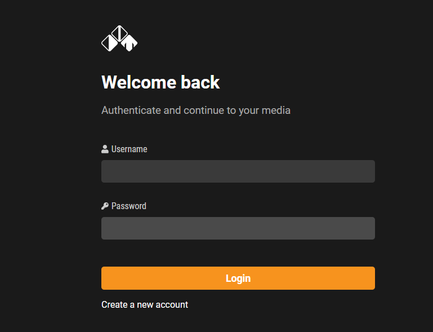The height and width of the screenshot is (332, 433).
Task: Click the top diamond of the logo
Action: coord(119,33)
